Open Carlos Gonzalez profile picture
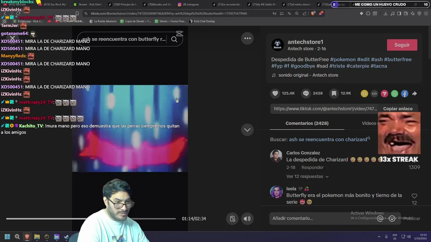 [x=276, y=156]
